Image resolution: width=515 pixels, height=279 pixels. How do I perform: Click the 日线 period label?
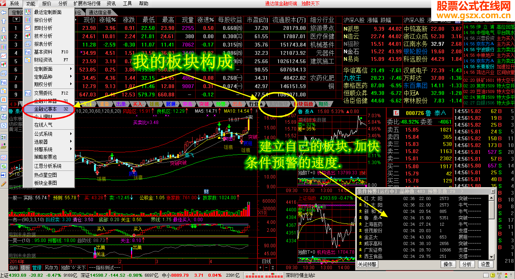point(267,262)
